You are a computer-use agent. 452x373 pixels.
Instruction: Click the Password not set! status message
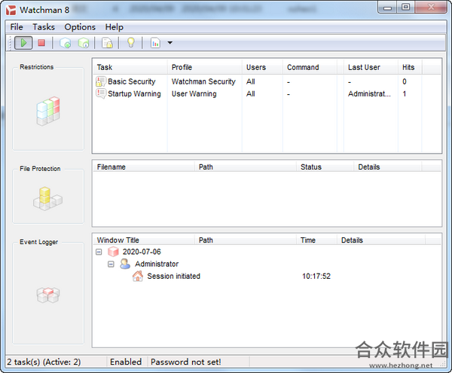[185, 362]
